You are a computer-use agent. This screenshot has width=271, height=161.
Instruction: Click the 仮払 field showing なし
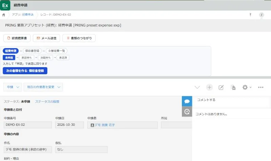tap(81, 149)
